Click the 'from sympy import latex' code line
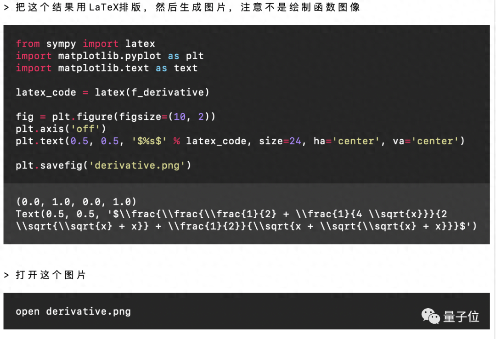Viewport: 496px width, 339px height. (x=85, y=44)
